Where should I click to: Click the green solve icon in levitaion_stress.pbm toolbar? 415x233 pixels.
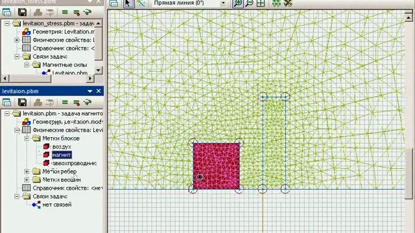[65, 12]
